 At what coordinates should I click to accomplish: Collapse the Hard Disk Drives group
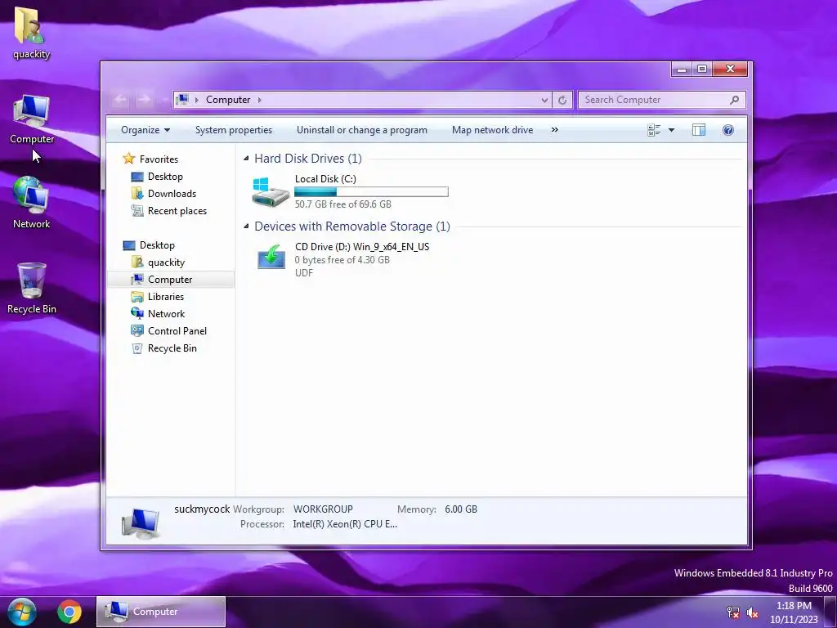pyautogui.click(x=246, y=158)
